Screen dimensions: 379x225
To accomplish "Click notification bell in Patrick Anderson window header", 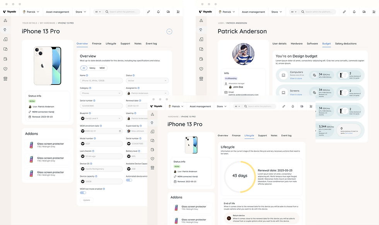I will click(354, 12).
